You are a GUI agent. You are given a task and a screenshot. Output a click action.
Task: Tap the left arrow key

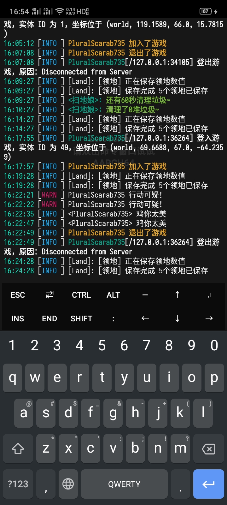click(145, 318)
